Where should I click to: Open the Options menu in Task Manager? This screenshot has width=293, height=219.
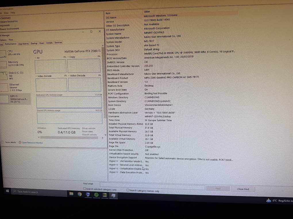3,40
